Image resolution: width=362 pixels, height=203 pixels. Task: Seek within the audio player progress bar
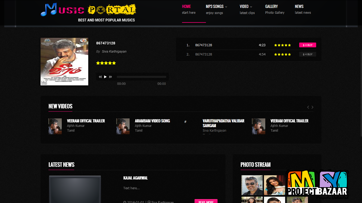[x=141, y=77]
